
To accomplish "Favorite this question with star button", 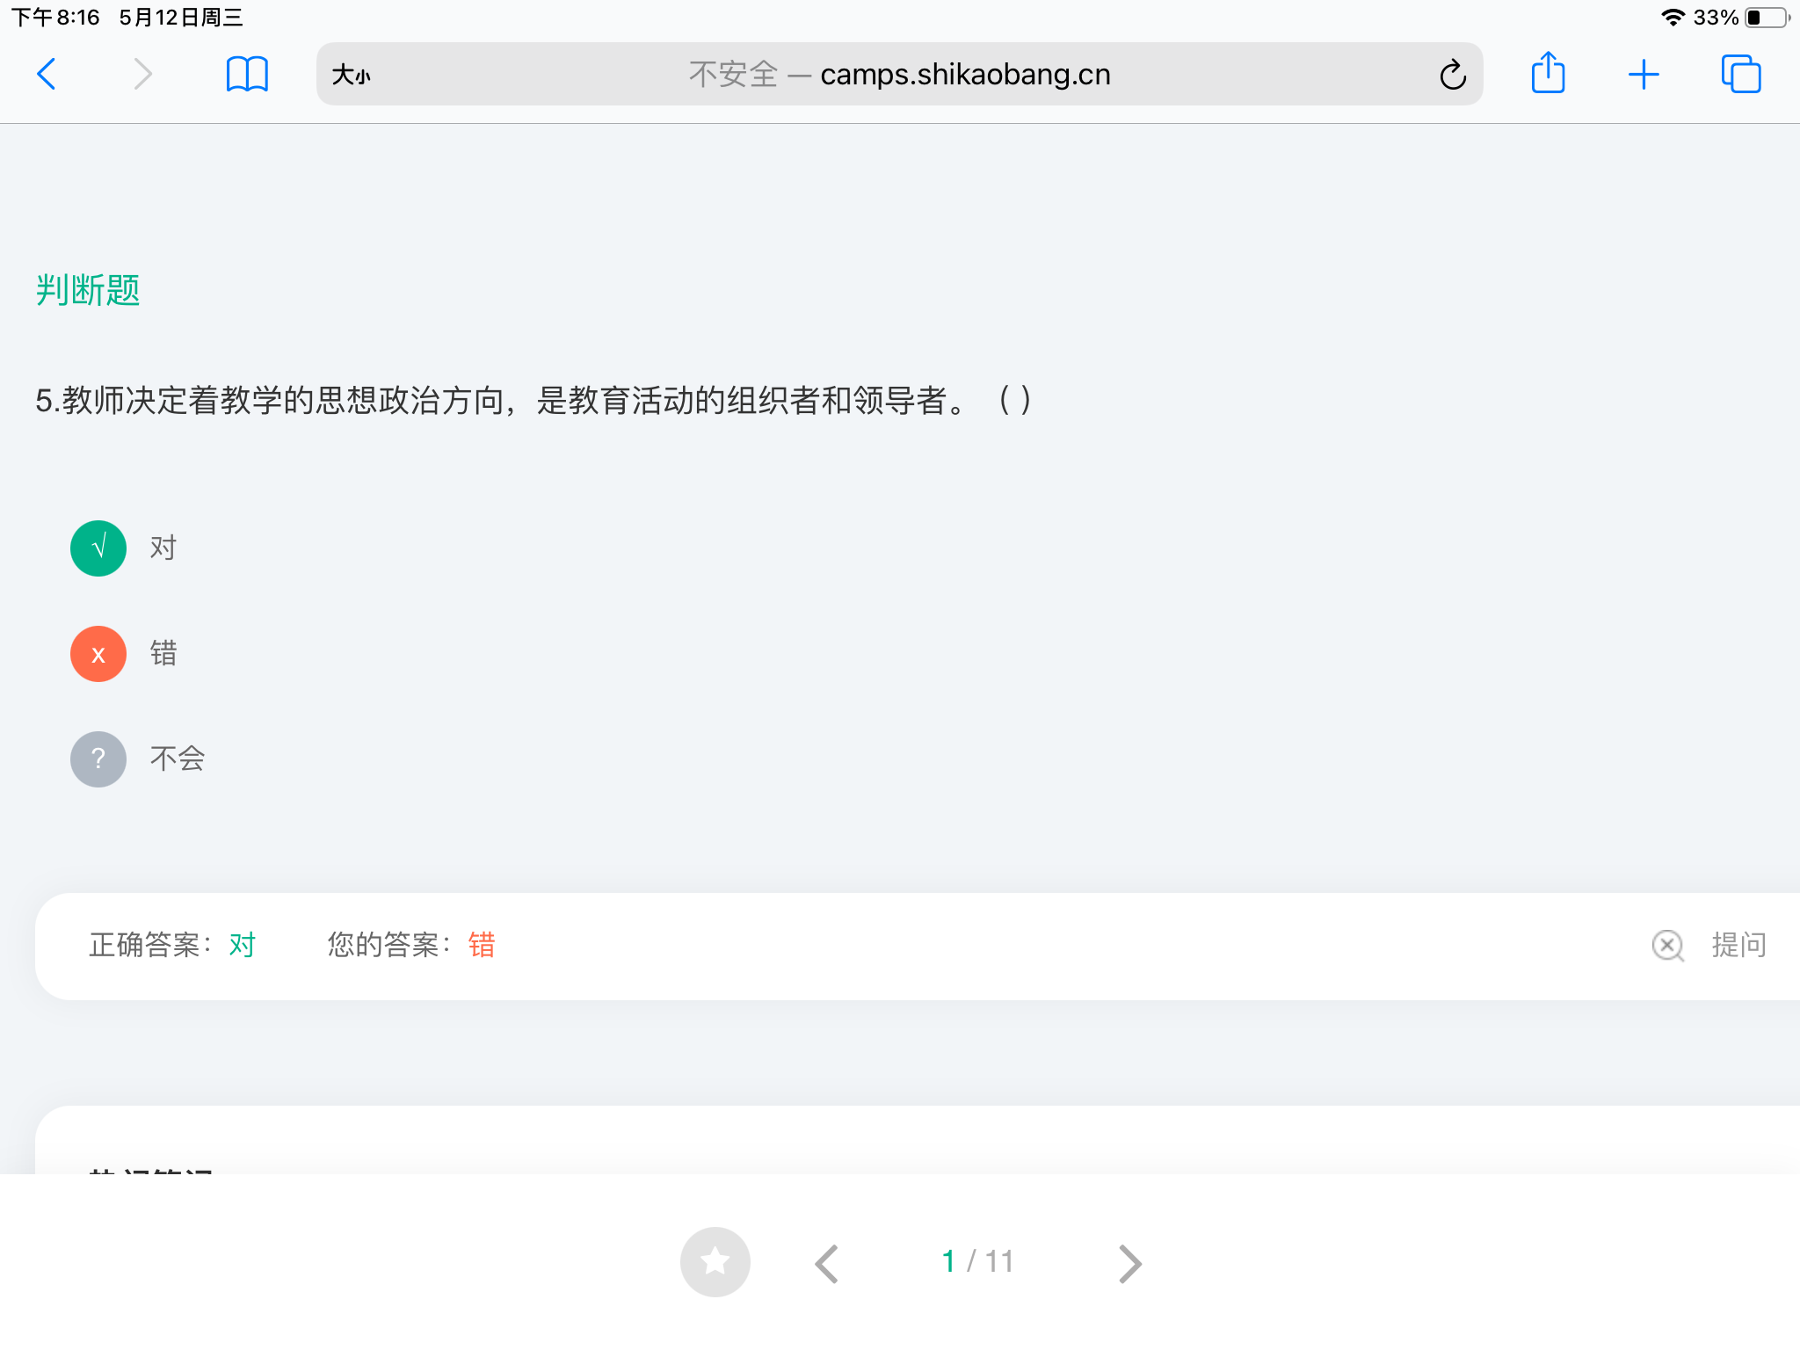I will pyautogui.click(x=715, y=1262).
